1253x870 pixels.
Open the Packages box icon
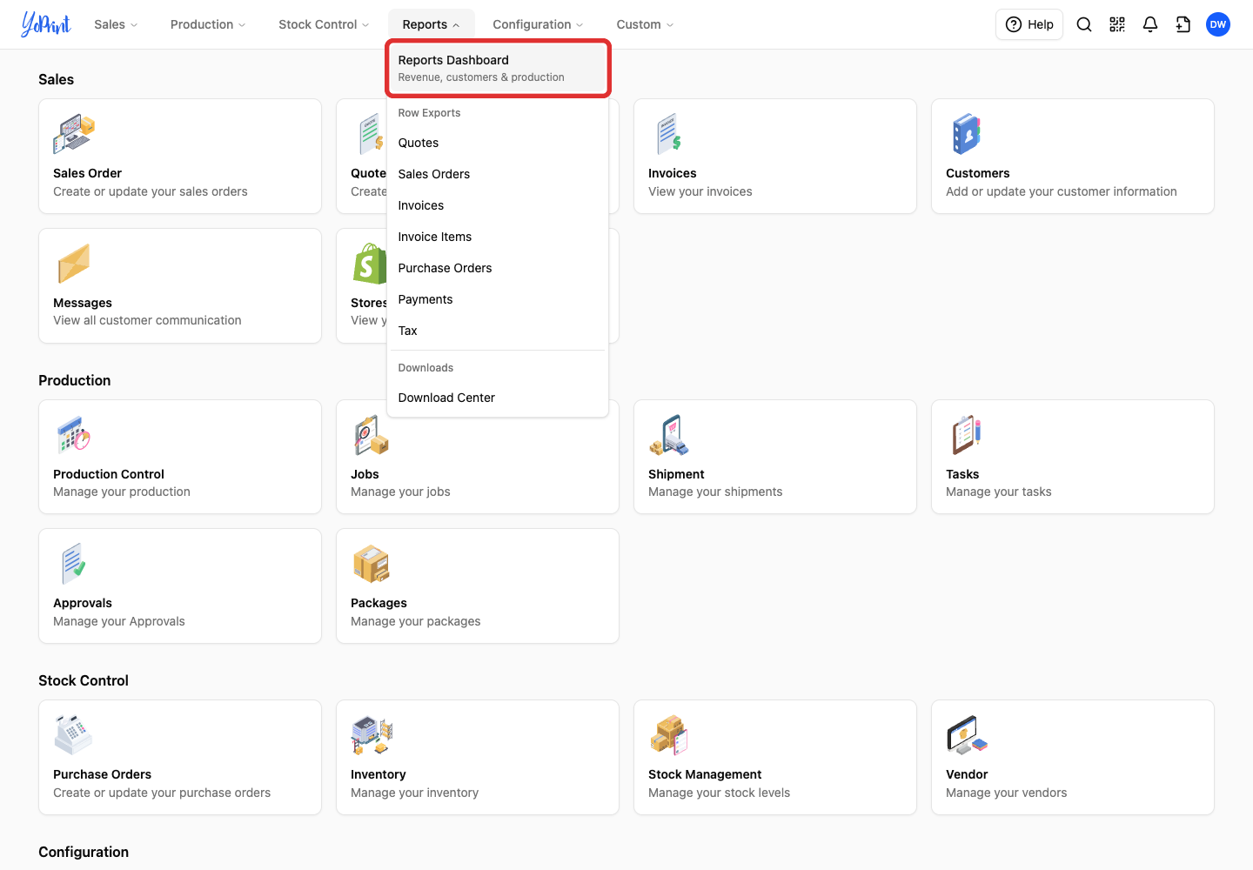[372, 564]
